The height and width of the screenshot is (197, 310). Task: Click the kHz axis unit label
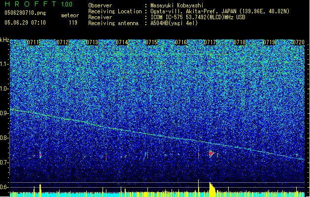(x=4, y=40)
